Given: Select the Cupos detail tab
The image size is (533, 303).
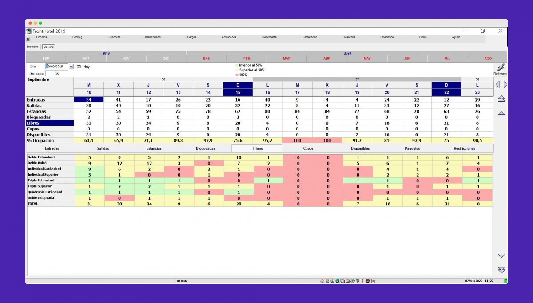Looking at the screenshot, I should pyautogui.click(x=308, y=148).
